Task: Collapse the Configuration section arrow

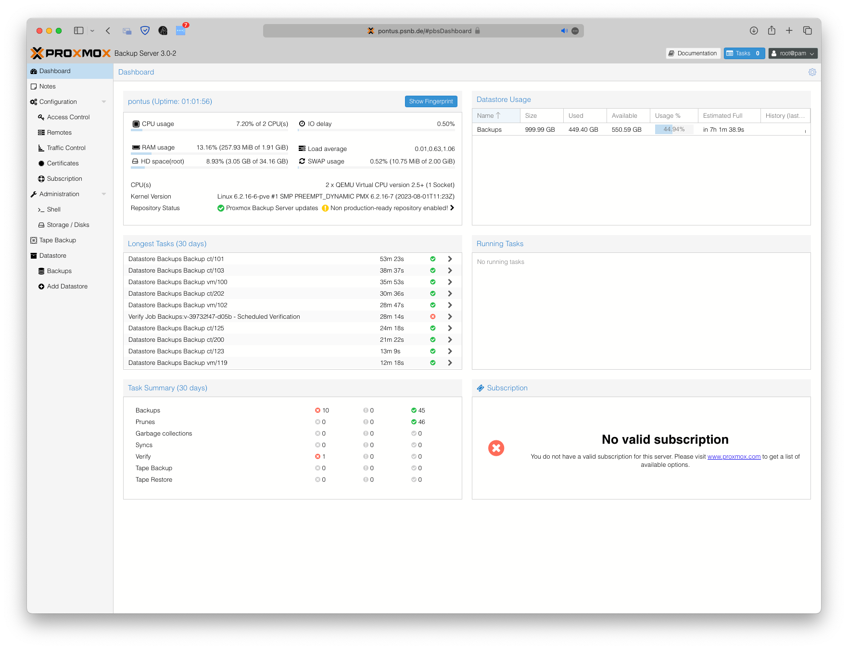Action: (104, 102)
